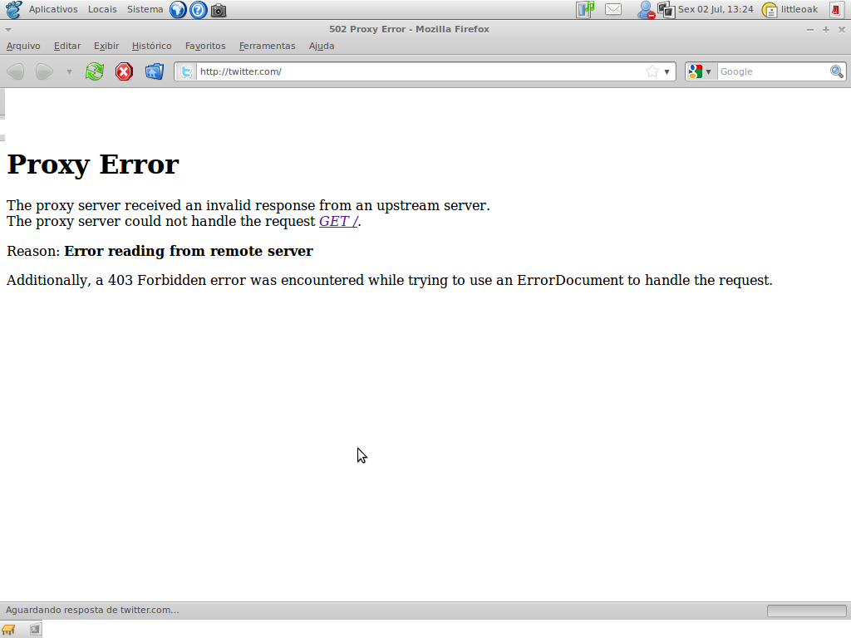This screenshot has width=851, height=638.
Task: Open the search engine selector dropdown
Action: 700,71
